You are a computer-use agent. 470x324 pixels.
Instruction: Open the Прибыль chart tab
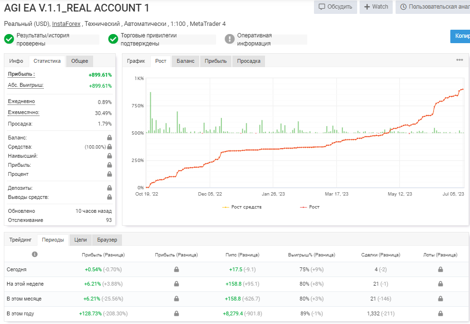216,61
